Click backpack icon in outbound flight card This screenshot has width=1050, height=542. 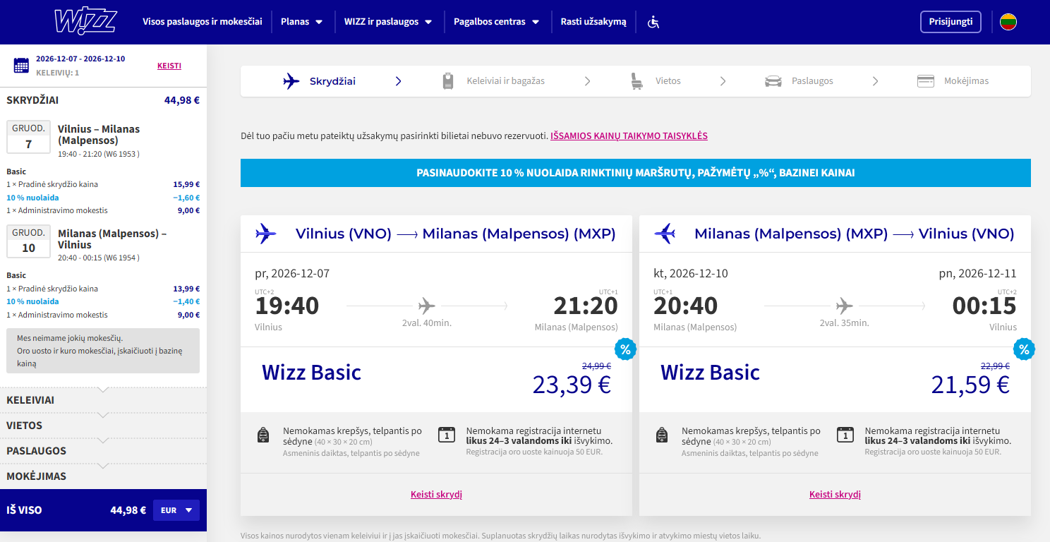(264, 435)
